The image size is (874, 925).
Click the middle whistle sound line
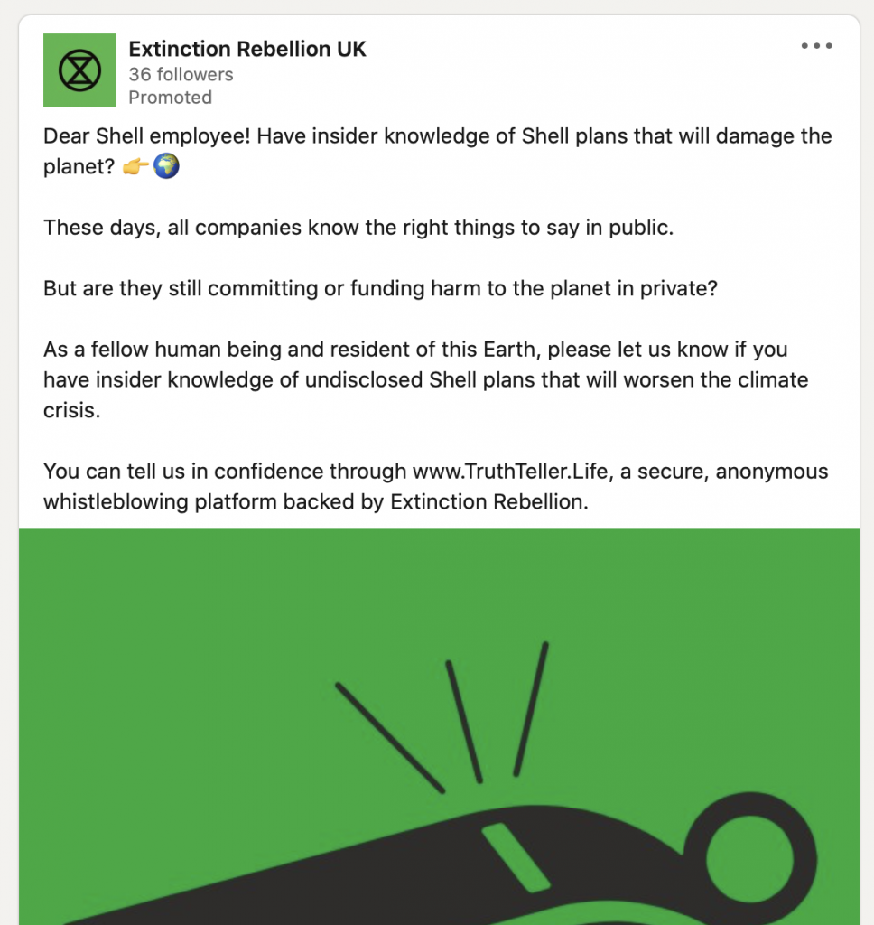click(x=464, y=722)
